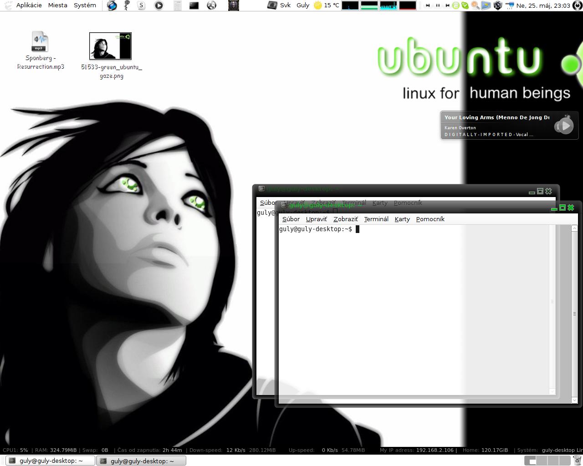583x466 pixels.
Task: Click the power shutdown button
Action: pos(577,5)
